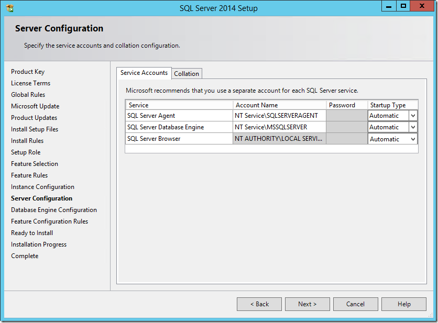Click the Startup Type column header
The image size is (438, 323).
pyautogui.click(x=393, y=105)
